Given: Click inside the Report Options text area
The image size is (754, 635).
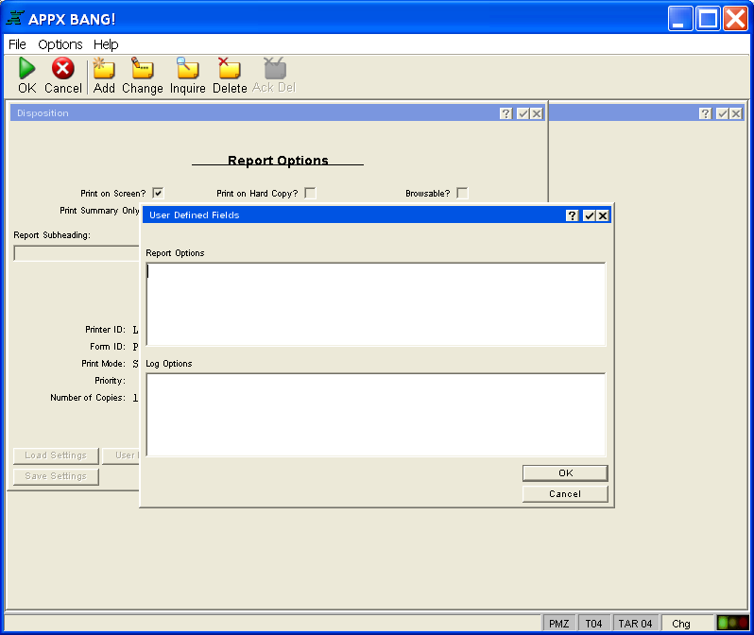Looking at the screenshot, I should [375, 304].
